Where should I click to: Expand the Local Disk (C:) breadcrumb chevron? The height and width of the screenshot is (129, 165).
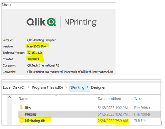click(x=29, y=87)
